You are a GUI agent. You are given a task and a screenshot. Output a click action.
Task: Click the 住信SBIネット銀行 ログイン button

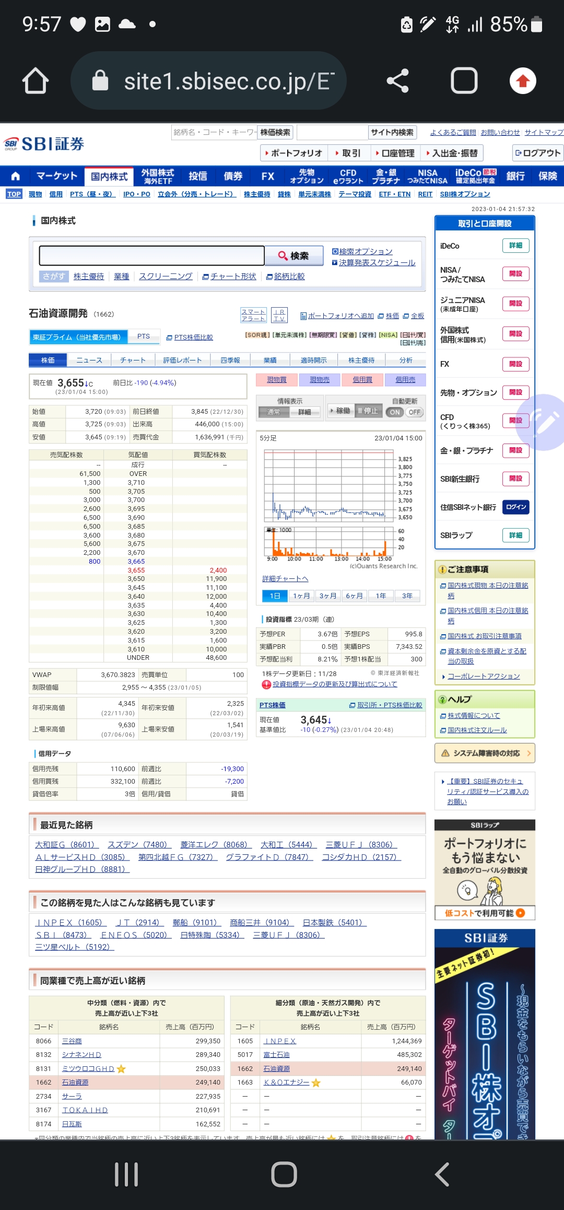[x=516, y=507]
